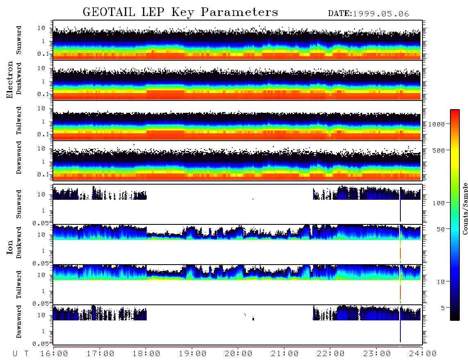Click the 19:00 time tick label
468x361 pixels.
coord(193,354)
